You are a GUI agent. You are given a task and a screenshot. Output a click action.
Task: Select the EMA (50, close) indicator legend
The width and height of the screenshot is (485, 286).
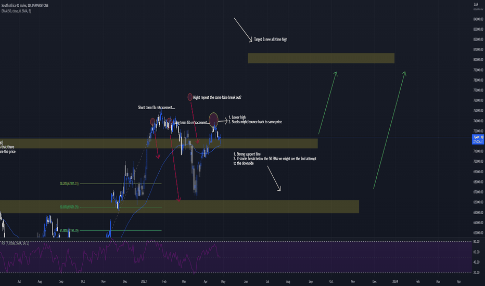(x=16, y=11)
